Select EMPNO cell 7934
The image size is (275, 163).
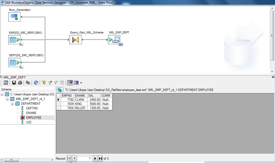68,108
